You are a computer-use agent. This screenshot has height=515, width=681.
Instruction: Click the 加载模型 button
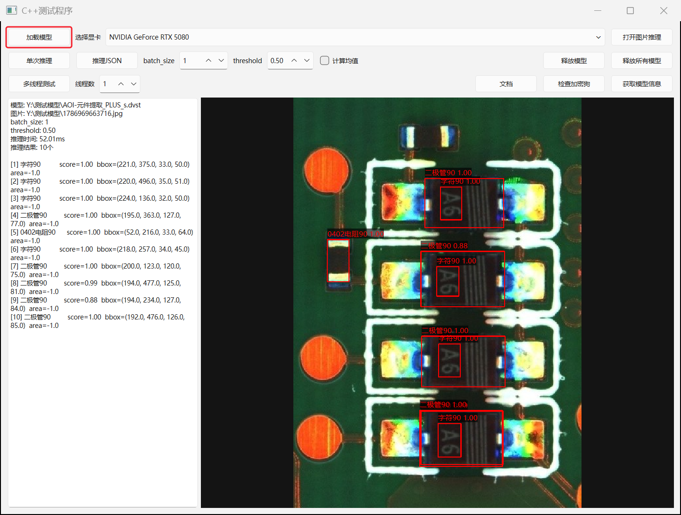tap(39, 37)
